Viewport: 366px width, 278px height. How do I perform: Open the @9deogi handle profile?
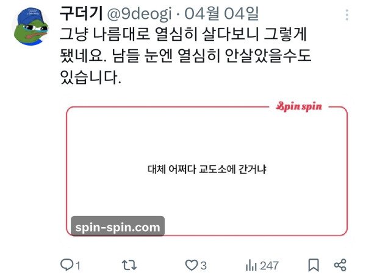point(139,14)
